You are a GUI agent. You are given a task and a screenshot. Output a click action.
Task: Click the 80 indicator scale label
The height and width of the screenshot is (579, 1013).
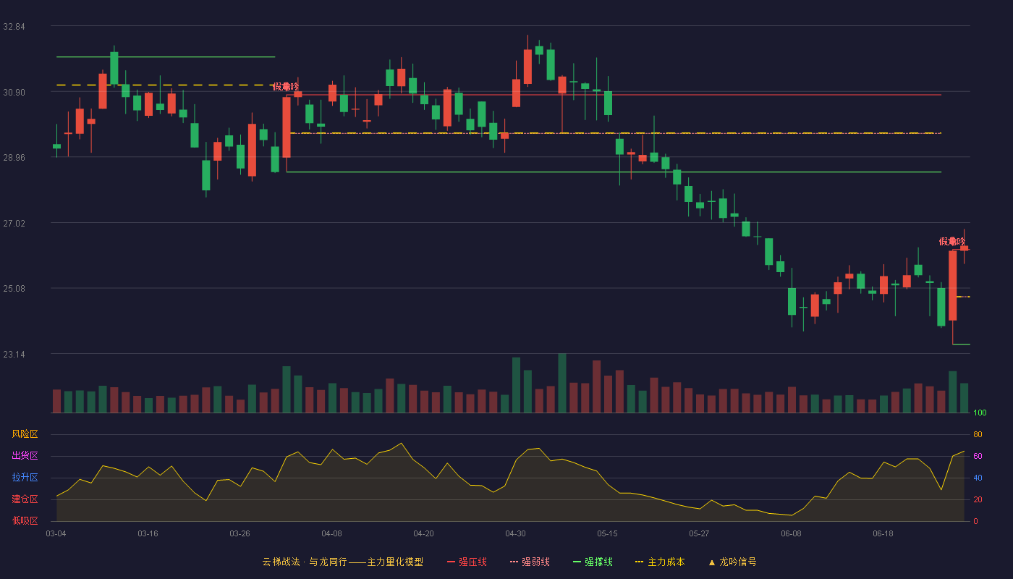tap(978, 435)
